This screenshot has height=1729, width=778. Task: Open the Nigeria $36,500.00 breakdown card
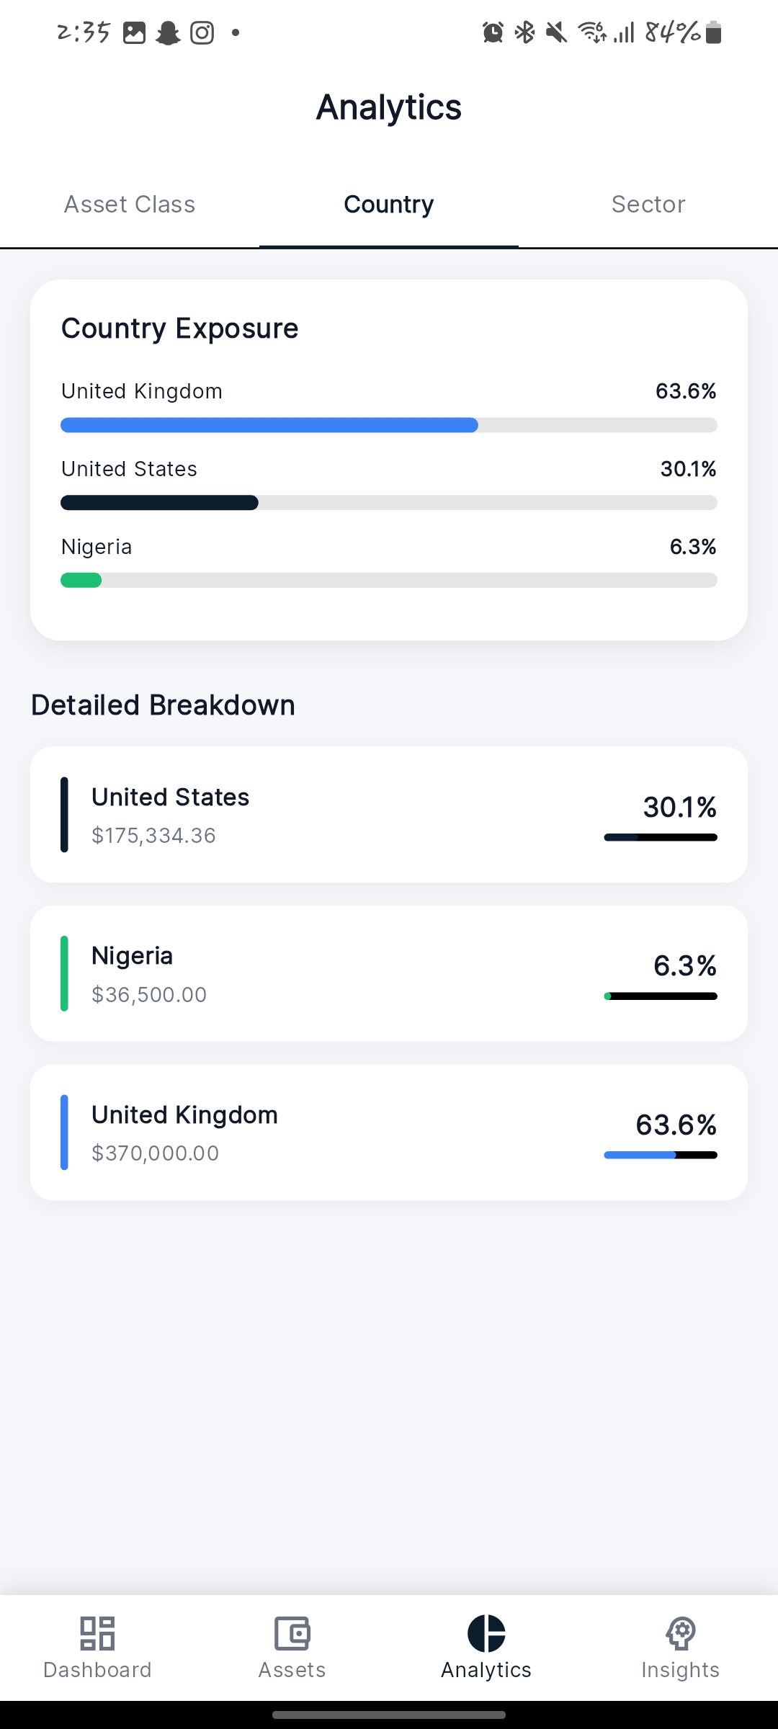[389, 973]
